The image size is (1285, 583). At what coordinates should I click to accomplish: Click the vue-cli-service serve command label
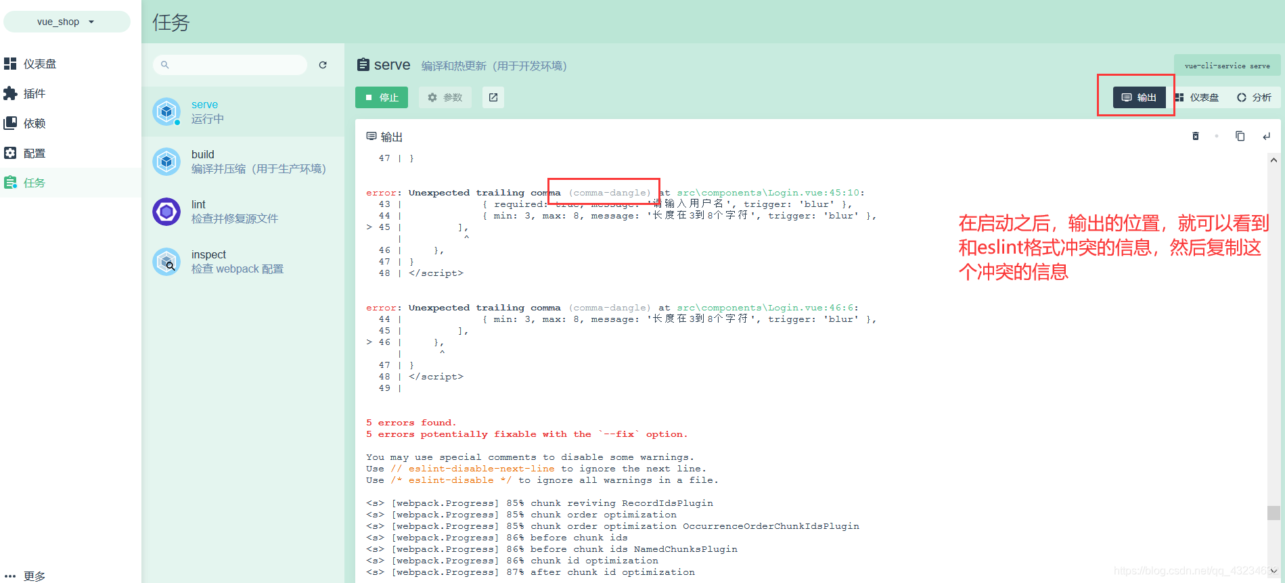1227,66
